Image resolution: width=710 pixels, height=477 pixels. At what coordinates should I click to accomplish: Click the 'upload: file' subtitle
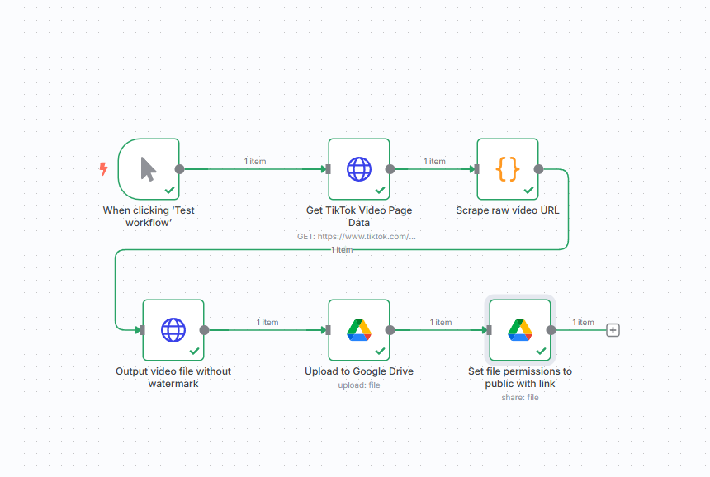pyautogui.click(x=359, y=385)
